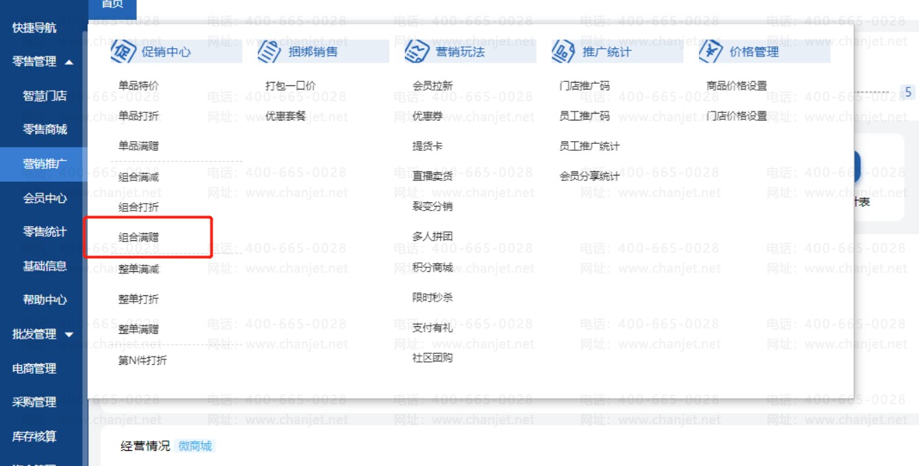Viewport: 919px width, 466px height.
Task: Open 基础信息 in the sidebar
Action: (x=45, y=266)
